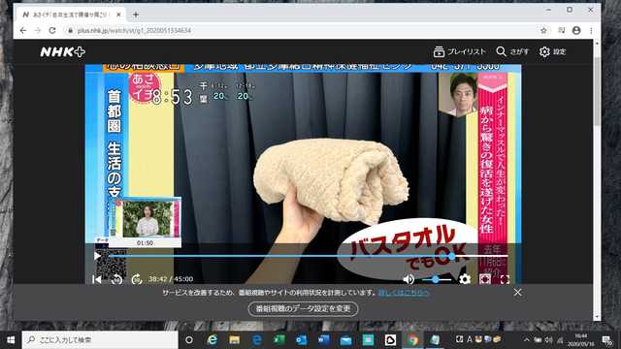Open the さがす search option

tap(512, 51)
